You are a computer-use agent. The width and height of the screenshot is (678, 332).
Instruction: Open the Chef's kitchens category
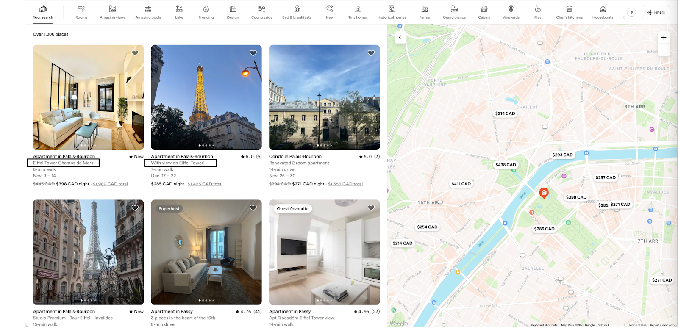(x=570, y=12)
